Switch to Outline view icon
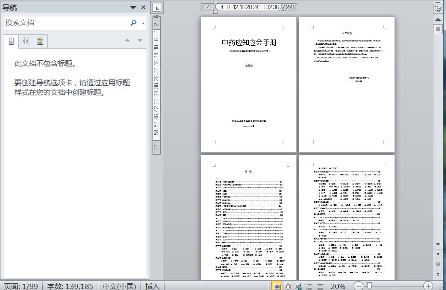Viewport: 446px width, 290px height. (309, 286)
